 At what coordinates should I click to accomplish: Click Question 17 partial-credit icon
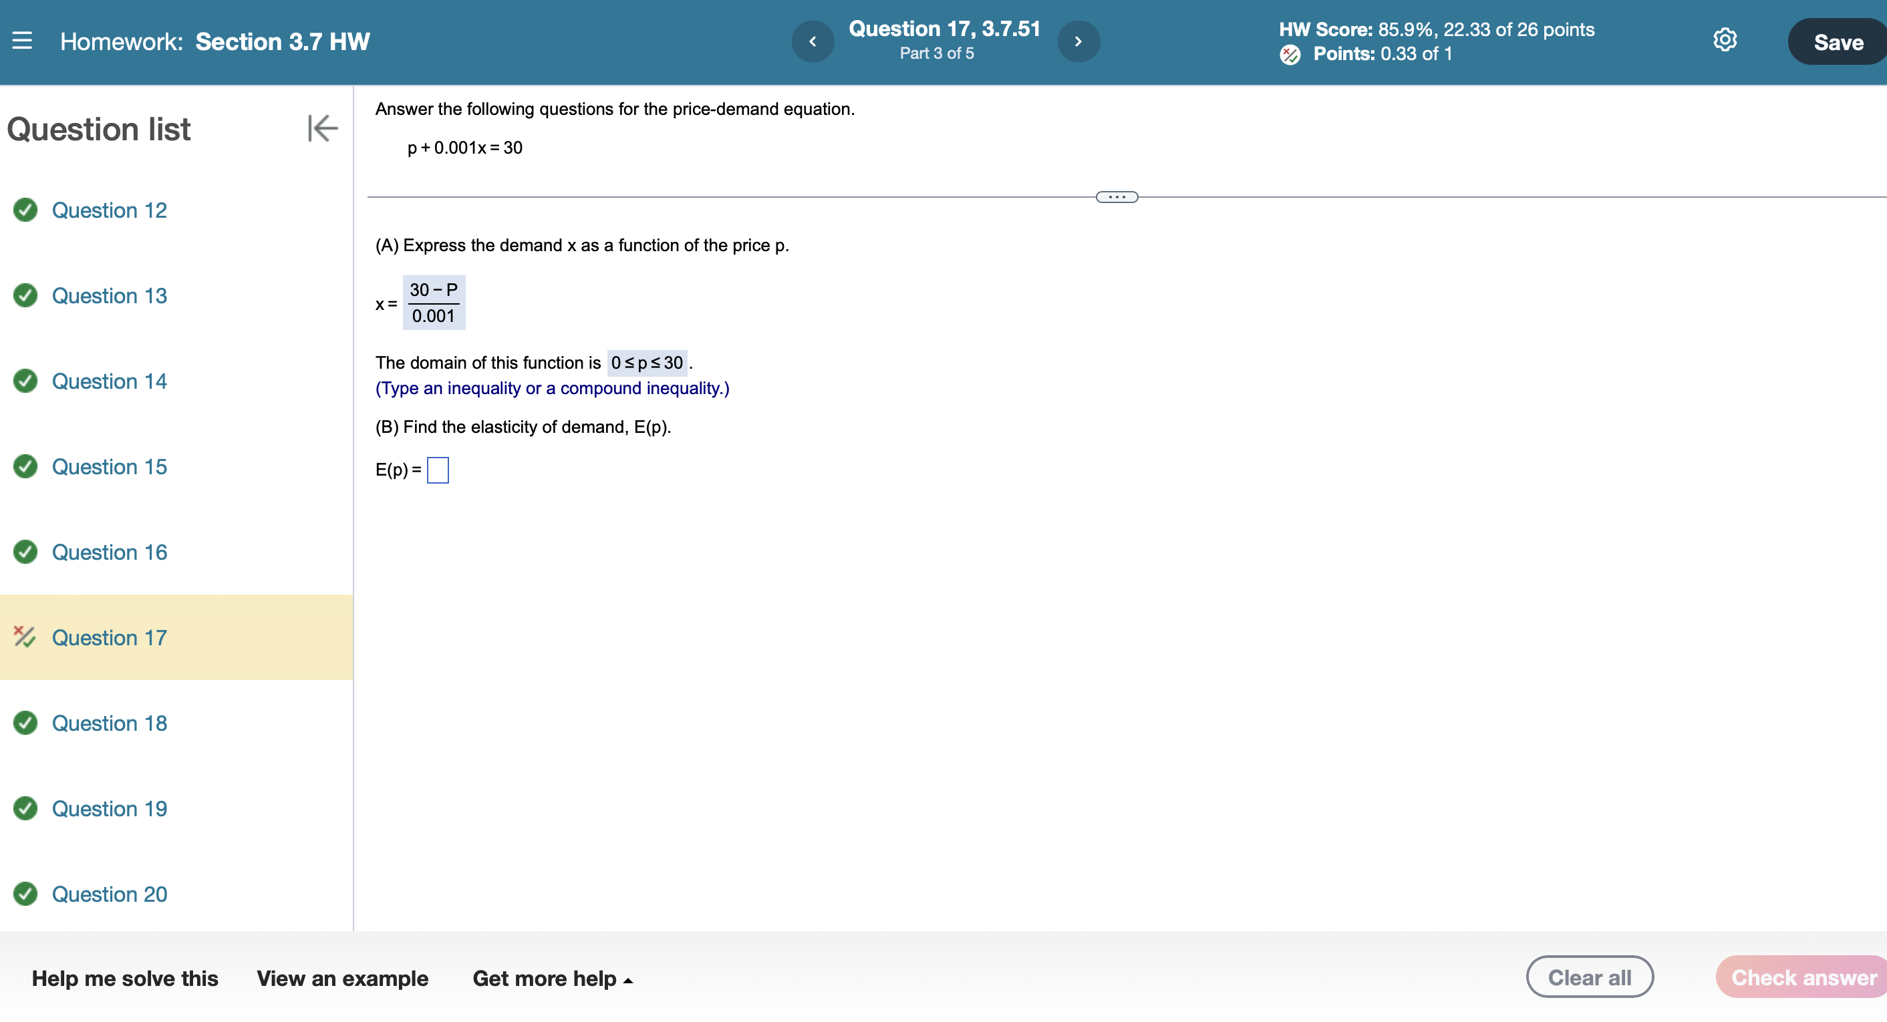(24, 637)
